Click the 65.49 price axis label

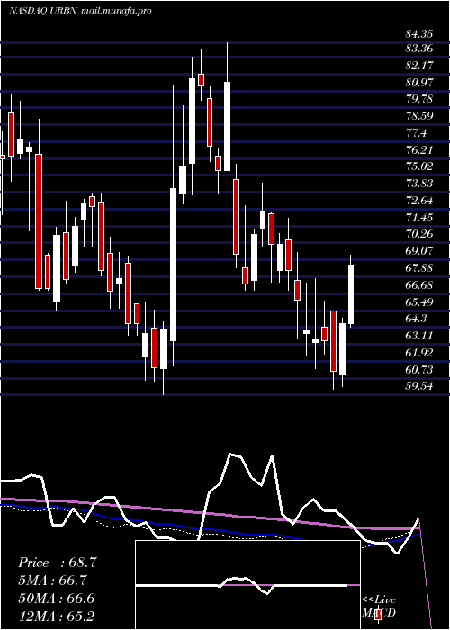tap(419, 301)
